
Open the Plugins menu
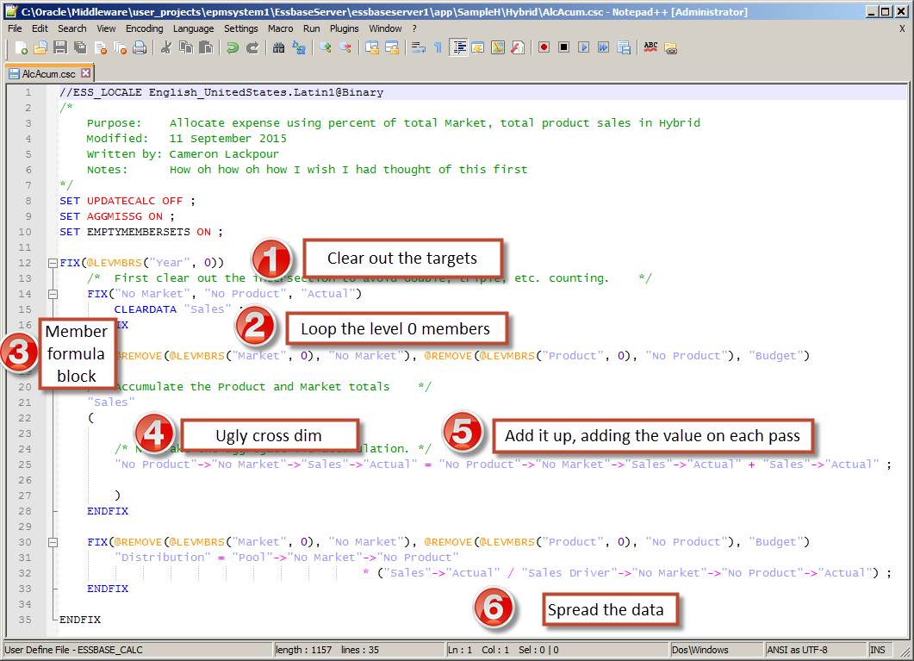[x=345, y=28]
